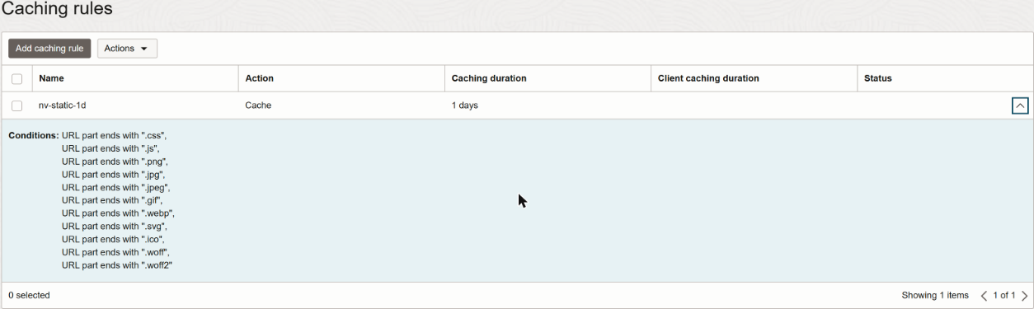This screenshot has height=309, width=1034.
Task: Click the Add caching rule button
Action: [x=49, y=49]
